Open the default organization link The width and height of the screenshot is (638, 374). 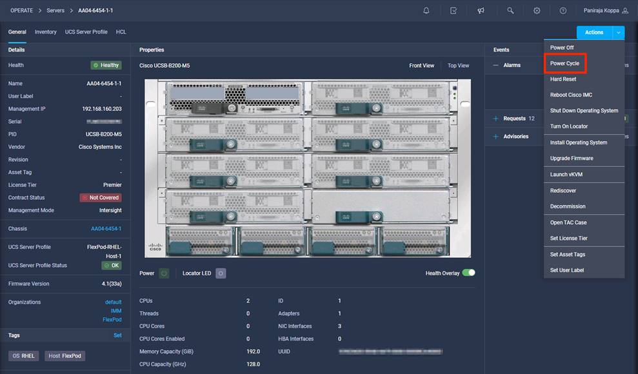[113, 302]
